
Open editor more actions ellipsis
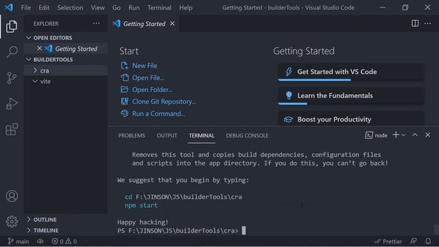pyautogui.click(x=428, y=23)
